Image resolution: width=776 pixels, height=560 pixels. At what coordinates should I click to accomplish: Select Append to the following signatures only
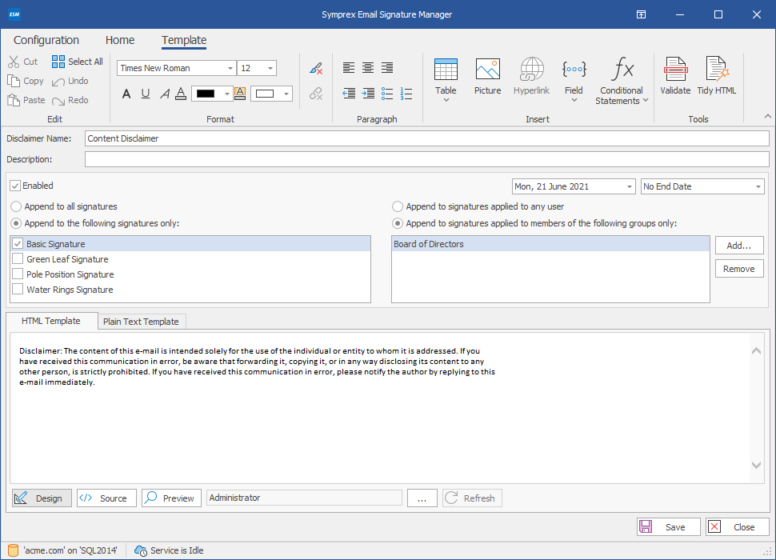point(16,224)
